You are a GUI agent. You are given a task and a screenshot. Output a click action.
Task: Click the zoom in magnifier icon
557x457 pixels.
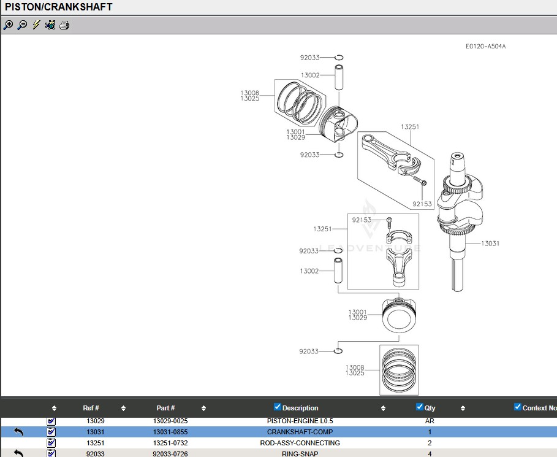coord(8,25)
